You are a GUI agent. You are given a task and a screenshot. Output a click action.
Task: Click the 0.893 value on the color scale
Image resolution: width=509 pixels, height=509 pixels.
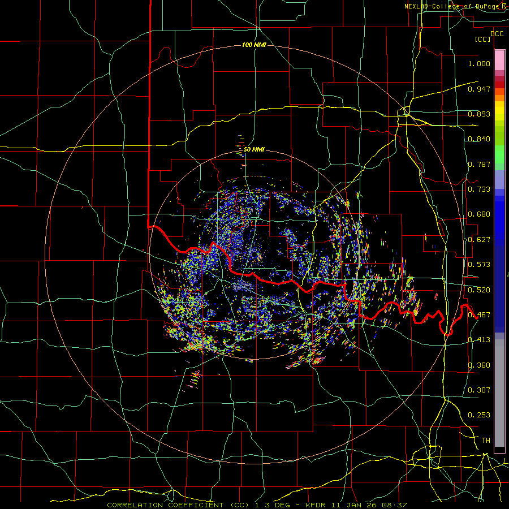[x=479, y=114]
